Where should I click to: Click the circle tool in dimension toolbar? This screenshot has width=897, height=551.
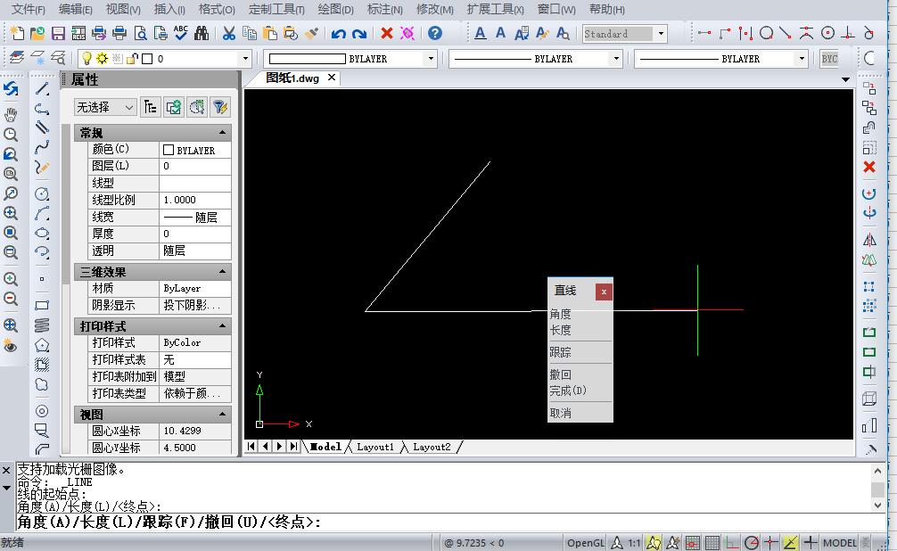tap(767, 33)
